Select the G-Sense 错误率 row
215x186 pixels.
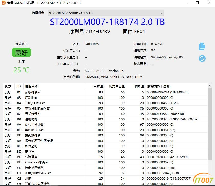105,162
